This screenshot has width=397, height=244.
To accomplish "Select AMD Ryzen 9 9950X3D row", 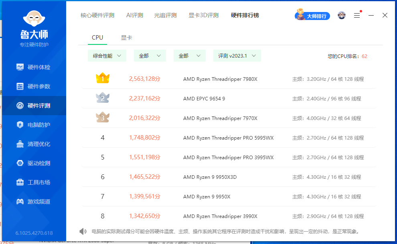I will pos(229,177).
